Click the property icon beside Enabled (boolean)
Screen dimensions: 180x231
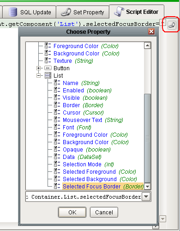[57, 90]
